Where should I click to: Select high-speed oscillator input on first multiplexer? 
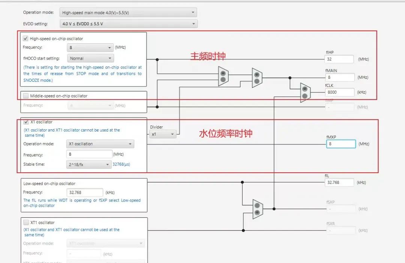(x=223, y=73)
